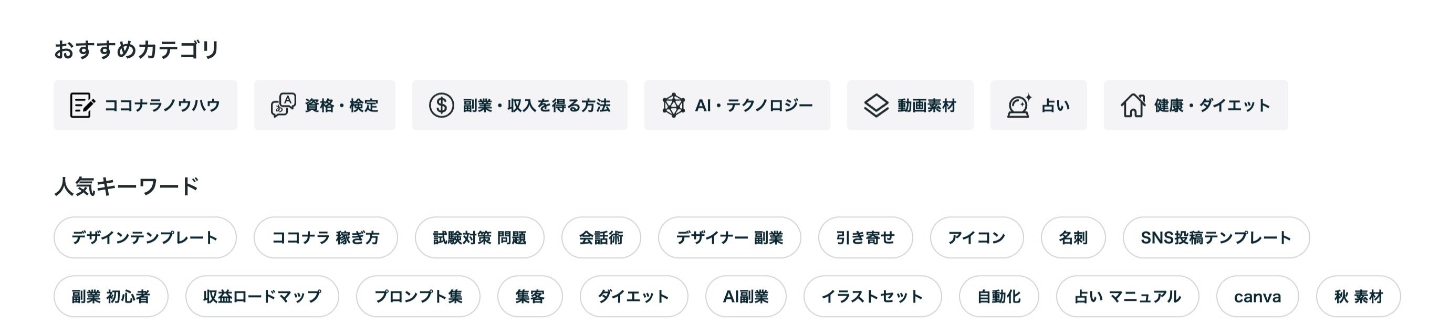Pick the canva keyword tag
The height and width of the screenshot is (334, 1429).
[x=1257, y=296]
